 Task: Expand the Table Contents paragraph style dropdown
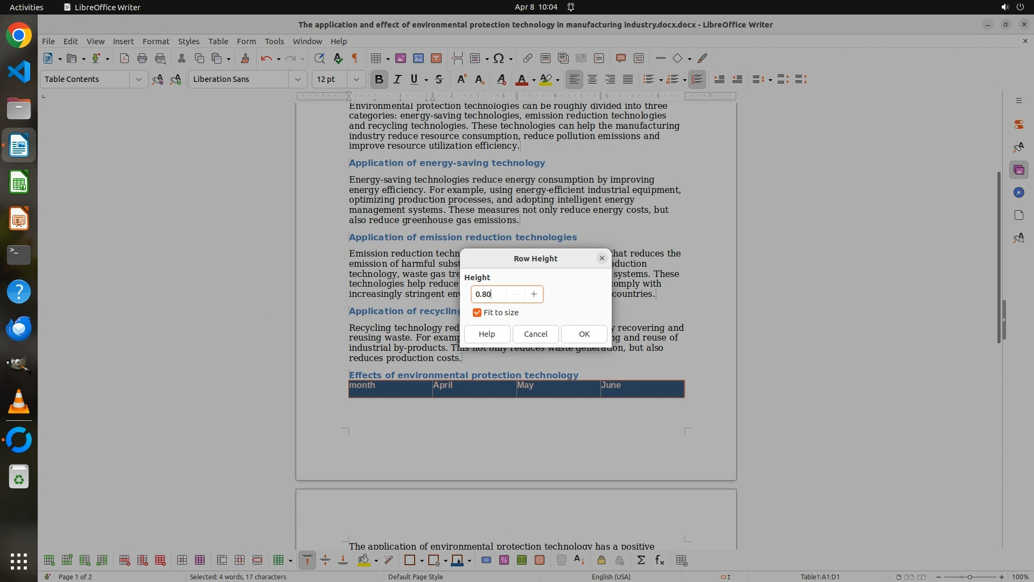pyautogui.click(x=138, y=79)
